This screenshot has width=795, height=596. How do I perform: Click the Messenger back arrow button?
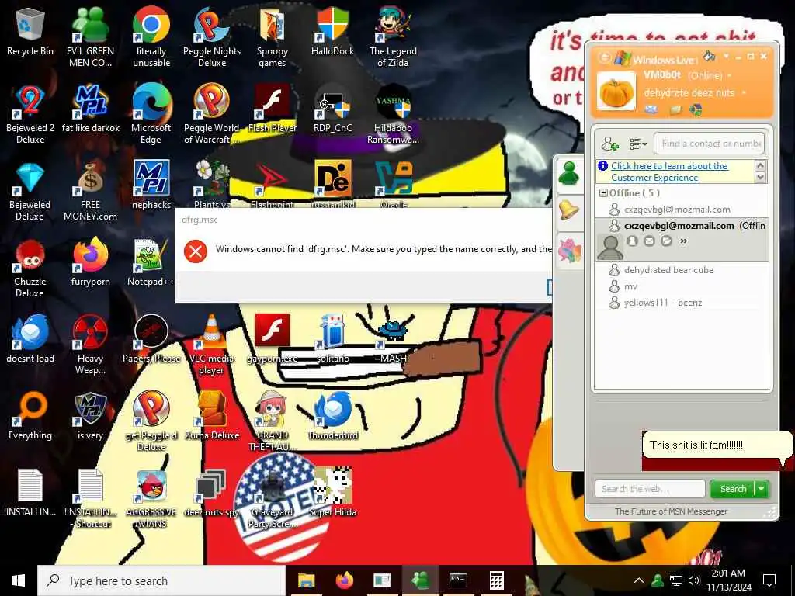604,57
